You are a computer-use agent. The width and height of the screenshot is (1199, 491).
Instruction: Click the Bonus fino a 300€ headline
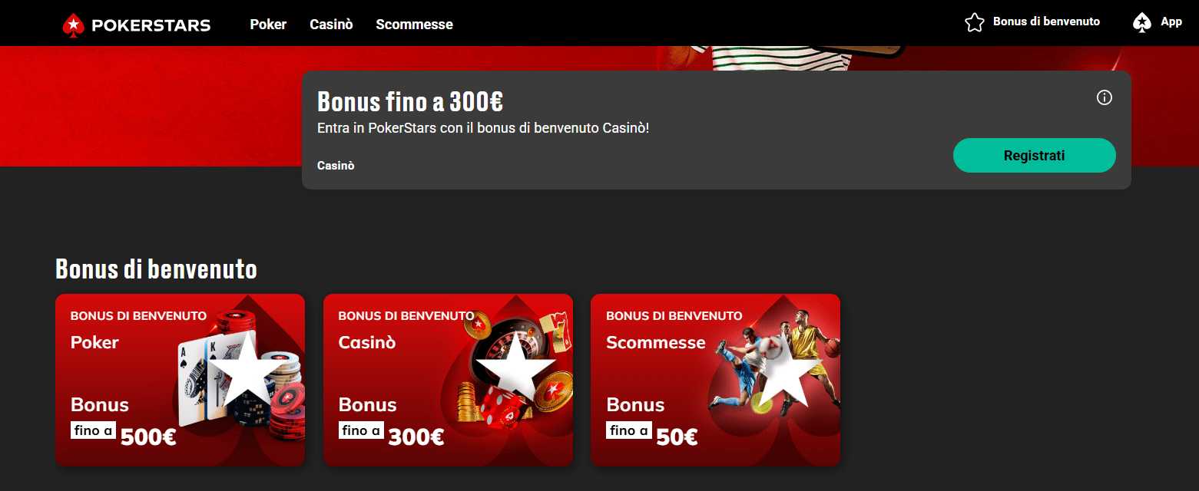coord(410,102)
